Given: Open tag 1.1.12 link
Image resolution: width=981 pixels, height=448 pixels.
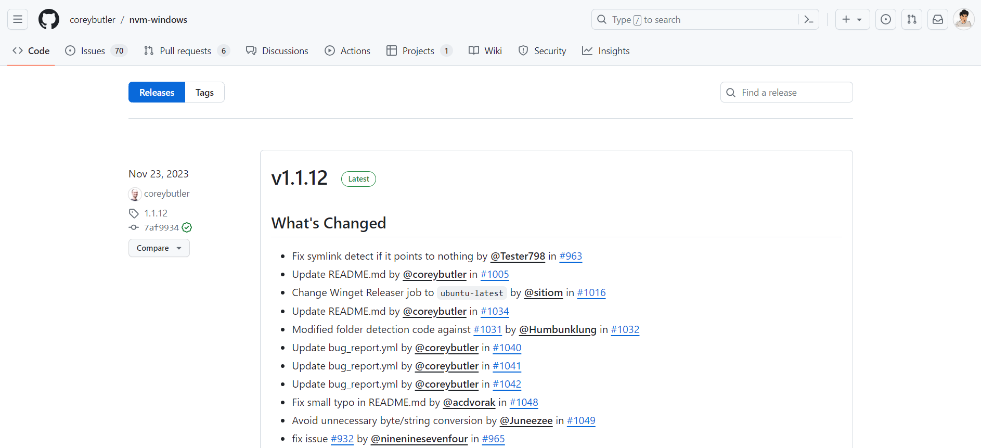Looking at the screenshot, I should (x=156, y=213).
